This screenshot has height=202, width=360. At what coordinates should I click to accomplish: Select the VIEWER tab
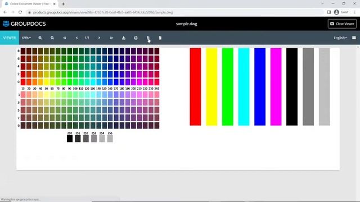click(x=10, y=38)
